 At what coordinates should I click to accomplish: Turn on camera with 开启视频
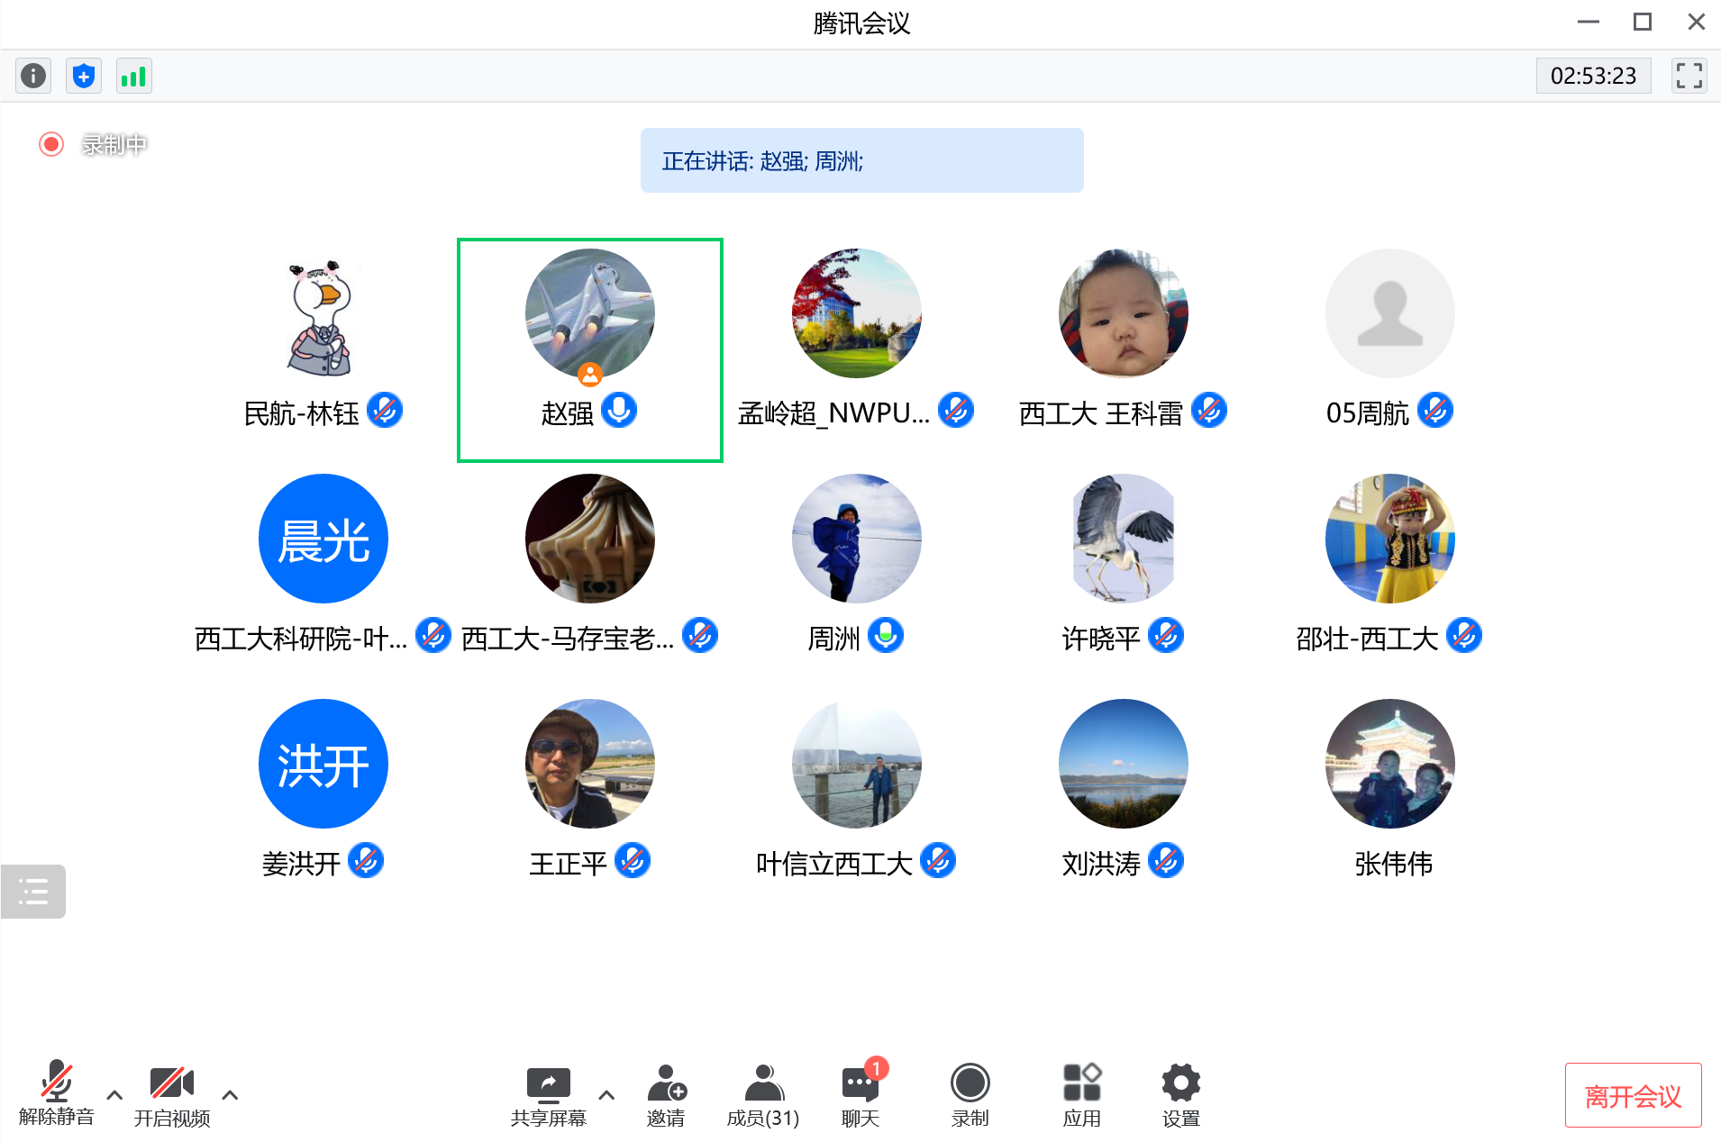pyautogui.click(x=171, y=1095)
